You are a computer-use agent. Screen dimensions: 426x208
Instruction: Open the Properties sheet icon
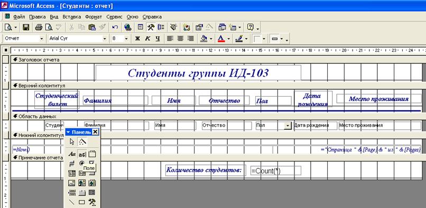point(199,27)
